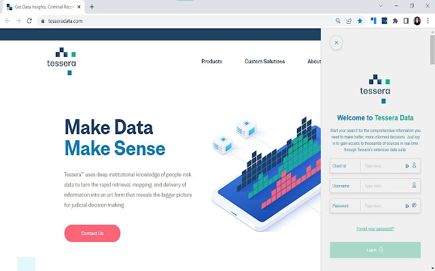The width and height of the screenshot is (435, 271).
Task: Open the Chrome profile avatar
Action: pyautogui.click(x=417, y=21)
